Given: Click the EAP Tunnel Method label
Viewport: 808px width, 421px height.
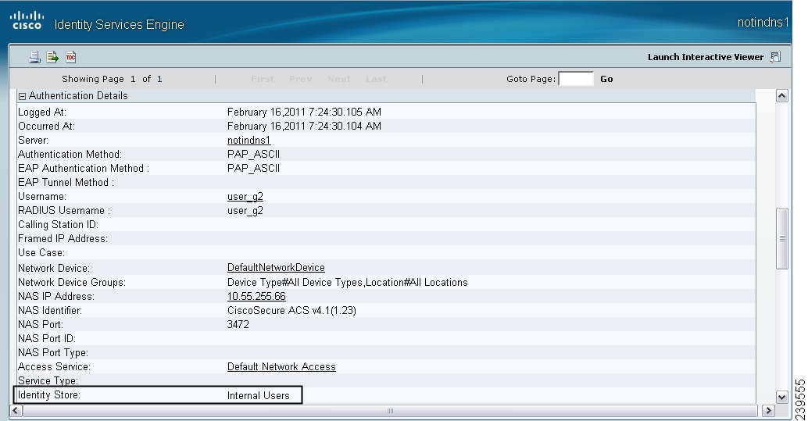Looking at the screenshot, I should [66, 183].
